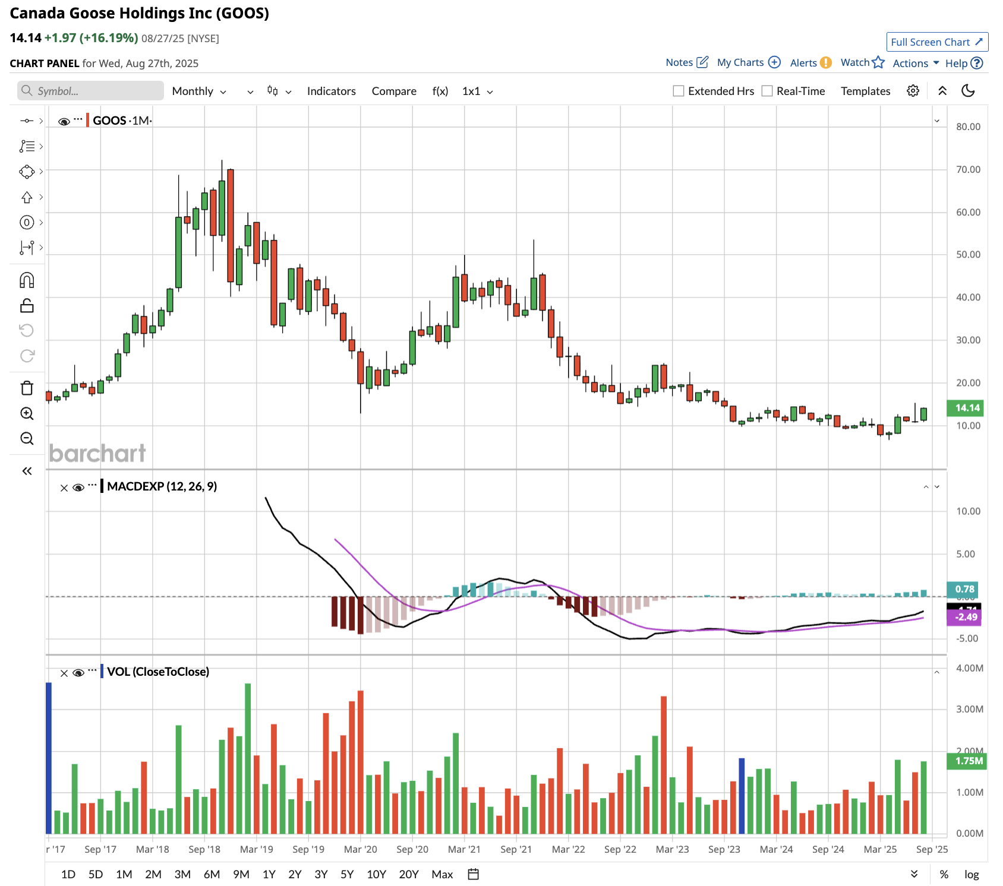Click the Notes edit icon
The height and width of the screenshot is (886, 1003).
tap(702, 62)
